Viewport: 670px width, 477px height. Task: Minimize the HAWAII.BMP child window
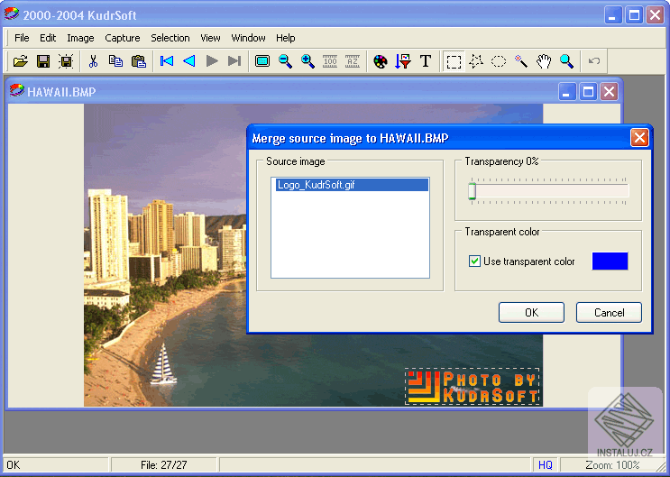pyautogui.click(x=567, y=92)
